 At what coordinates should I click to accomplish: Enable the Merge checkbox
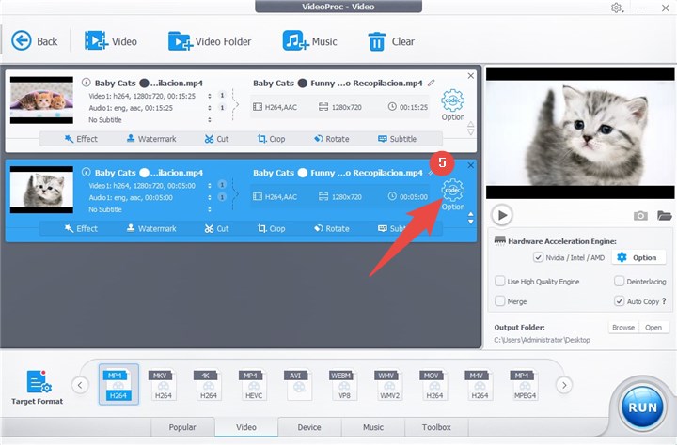pos(500,301)
